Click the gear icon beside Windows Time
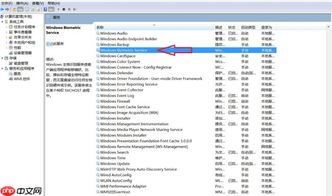This screenshot has width=332, height=196. click(x=98, y=158)
